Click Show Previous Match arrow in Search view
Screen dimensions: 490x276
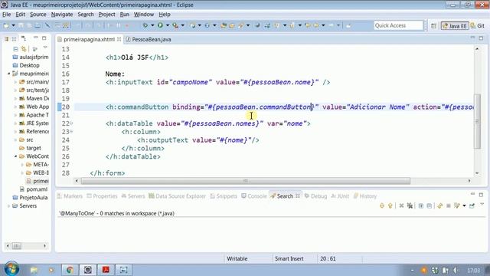pos(390,205)
